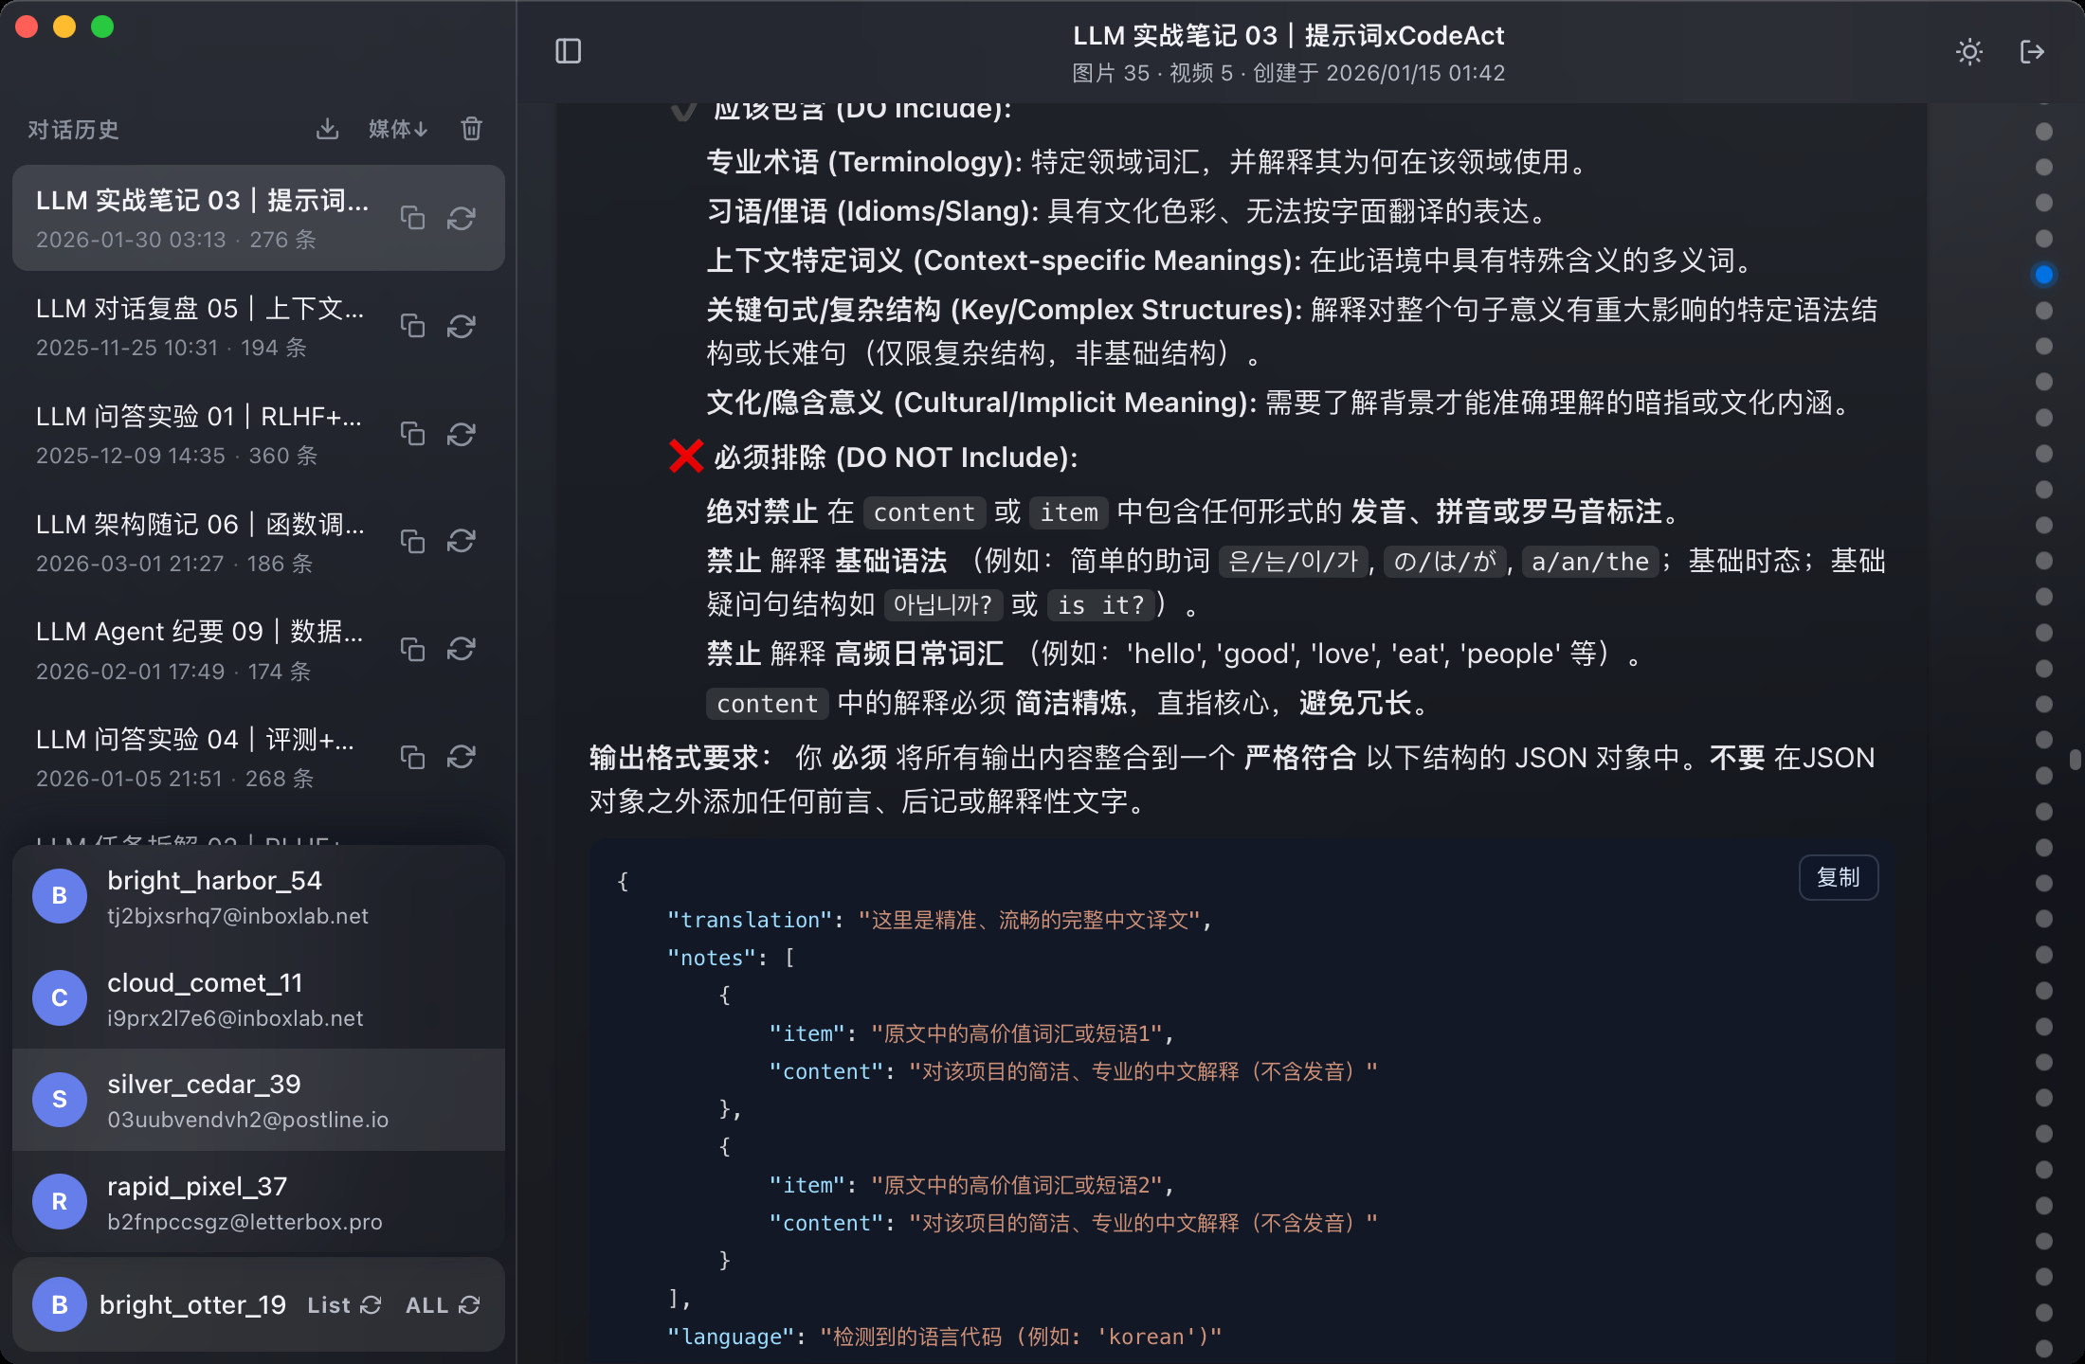Image resolution: width=2085 pixels, height=1364 pixels.
Task: Copy LLM Agent 纪要 09 conversation
Action: [x=412, y=649]
